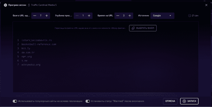Image resolution: width=212 pixels, height=107 pixels.
Task: Click the profile icon beside Traffic Cardinal Media 5
Action: pyautogui.click(x=29, y=5)
